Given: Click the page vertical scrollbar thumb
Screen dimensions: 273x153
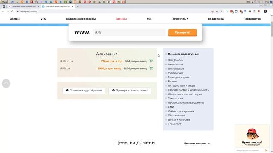Looking at the screenshot, I should 272,29.
